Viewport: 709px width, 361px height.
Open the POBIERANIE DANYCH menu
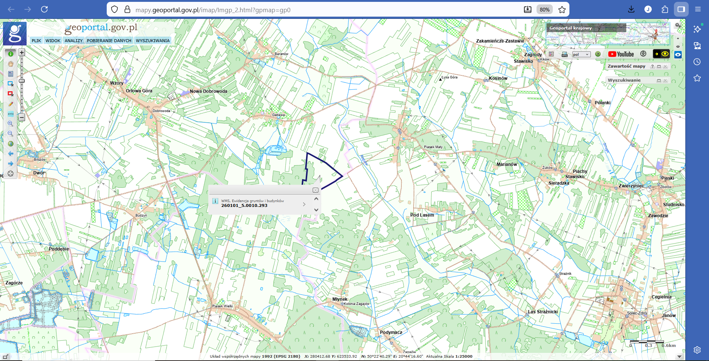coord(109,41)
